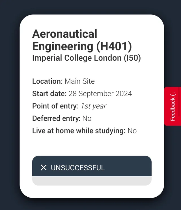This screenshot has width=181, height=210.
Task: Click the X icon beside UNSUCCESSFUL
Action: [44, 167]
